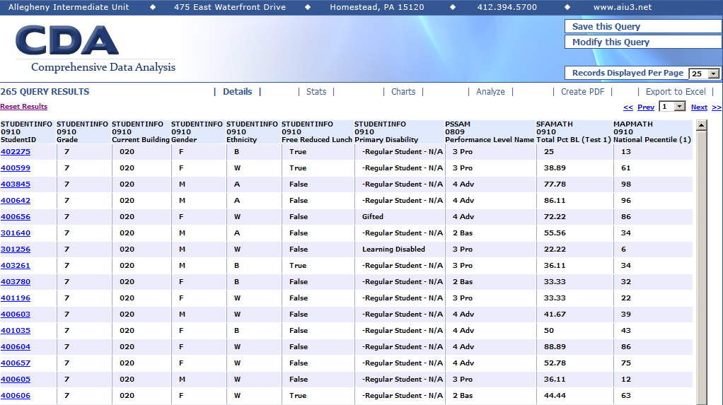Open student 402275 record
The width and height of the screenshot is (723, 405).
[x=16, y=151]
